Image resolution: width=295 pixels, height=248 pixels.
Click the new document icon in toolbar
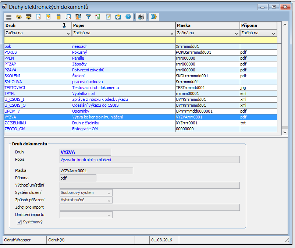click(38, 17)
